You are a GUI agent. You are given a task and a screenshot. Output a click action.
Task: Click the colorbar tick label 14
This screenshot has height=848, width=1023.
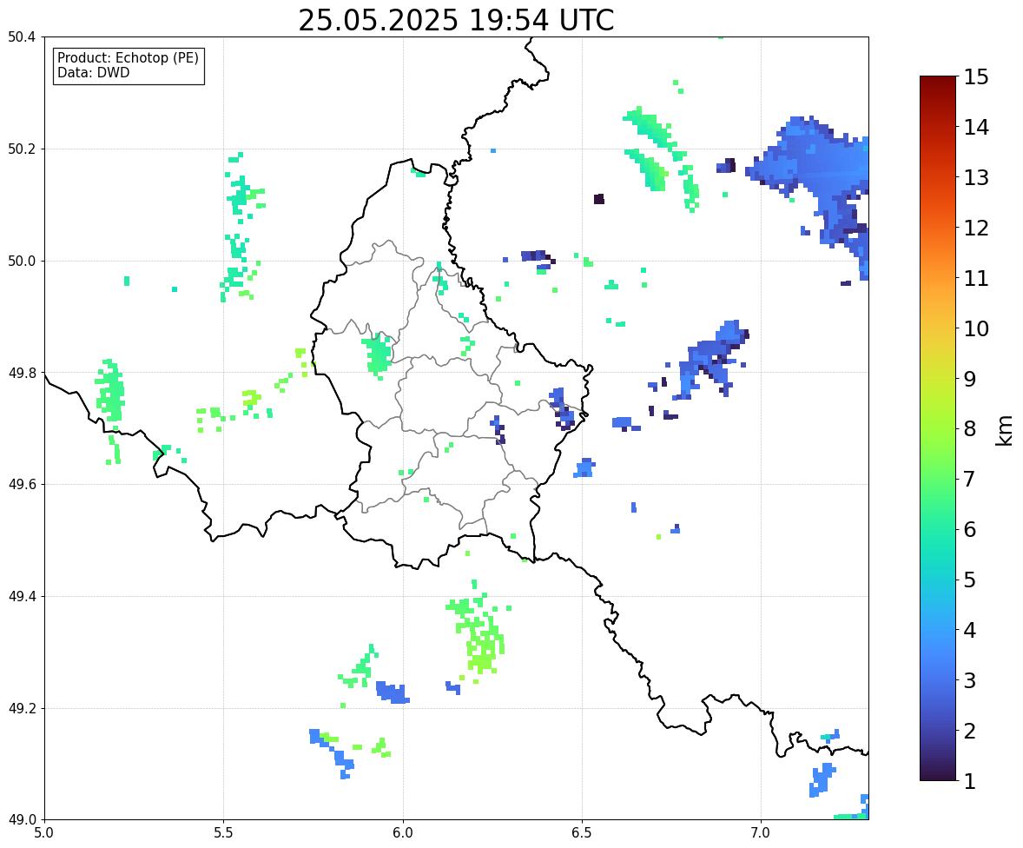pyautogui.click(x=976, y=128)
